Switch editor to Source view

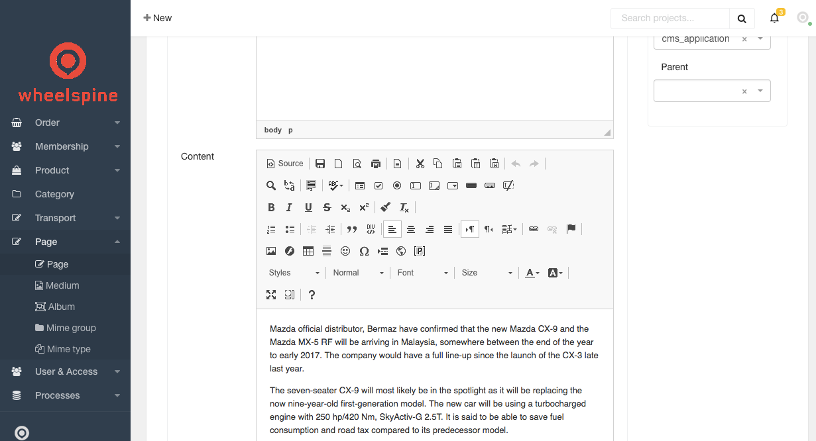(x=284, y=164)
